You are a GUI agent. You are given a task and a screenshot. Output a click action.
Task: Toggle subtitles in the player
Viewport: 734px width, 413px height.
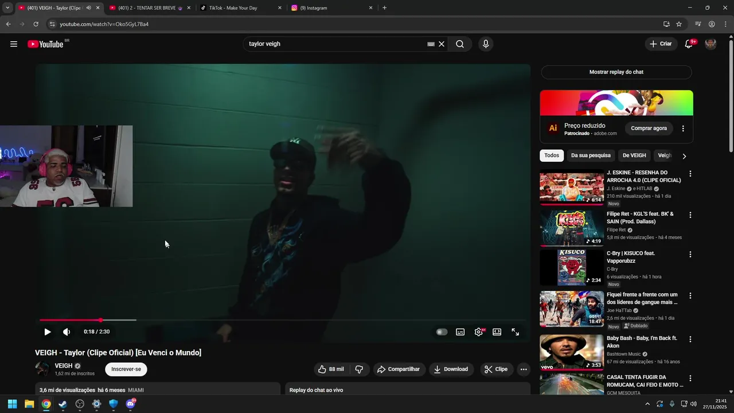pos(460,332)
